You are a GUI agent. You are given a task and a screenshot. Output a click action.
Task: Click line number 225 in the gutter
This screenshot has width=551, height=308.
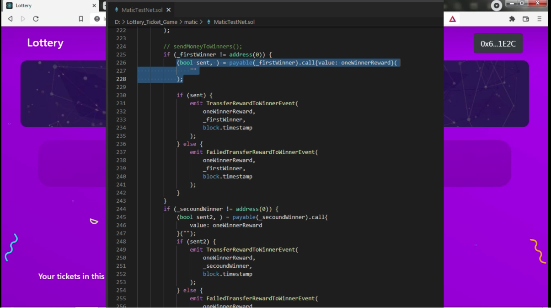(121, 54)
